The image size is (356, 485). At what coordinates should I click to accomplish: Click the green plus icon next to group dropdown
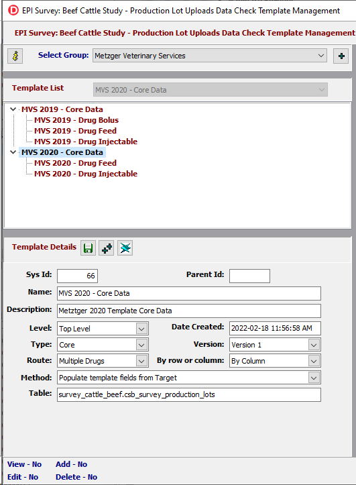341,56
